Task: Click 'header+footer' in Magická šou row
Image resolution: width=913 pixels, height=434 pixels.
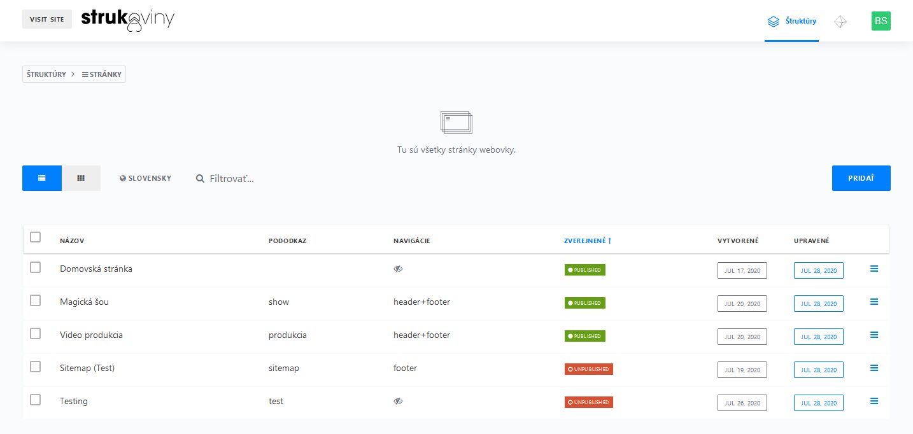Action: pyautogui.click(x=421, y=302)
